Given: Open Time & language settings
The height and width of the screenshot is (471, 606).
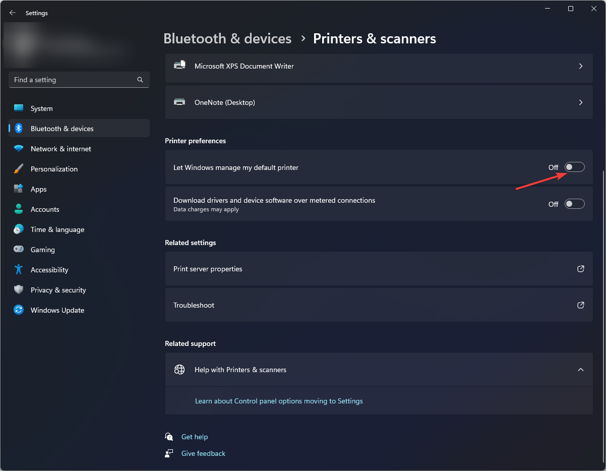Looking at the screenshot, I should coord(79,229).
